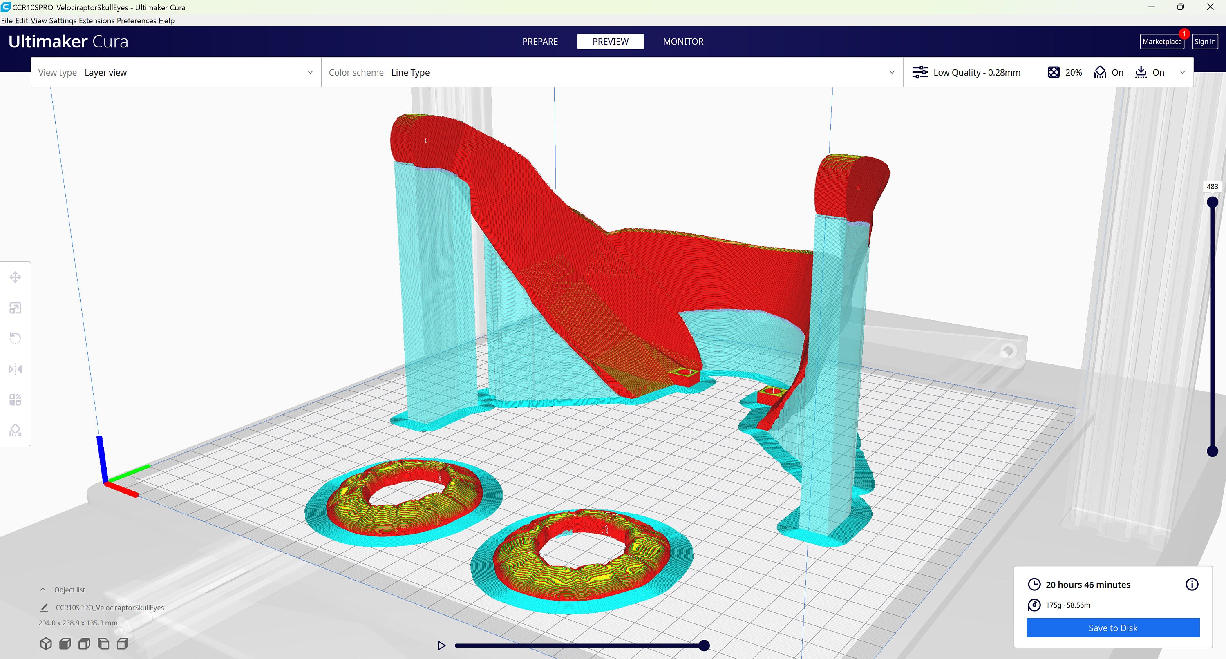Collapse the Object list
This screenshot has height=659, width=1226.
(43, 590)
